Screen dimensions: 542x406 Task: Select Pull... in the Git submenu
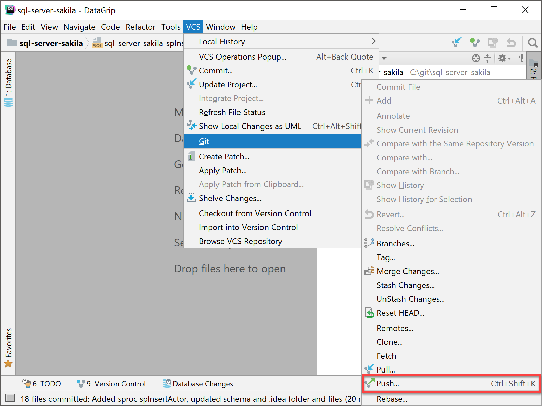point(451,369)
